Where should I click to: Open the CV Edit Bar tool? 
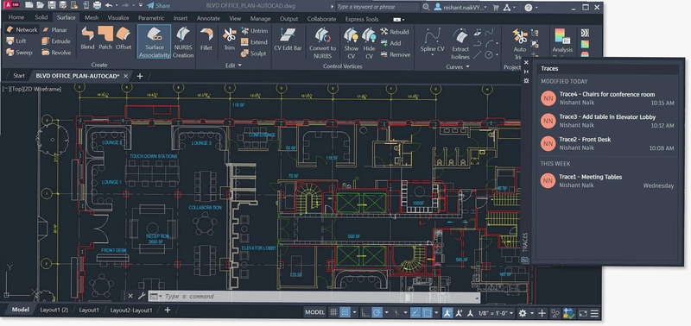pos(288,39)
